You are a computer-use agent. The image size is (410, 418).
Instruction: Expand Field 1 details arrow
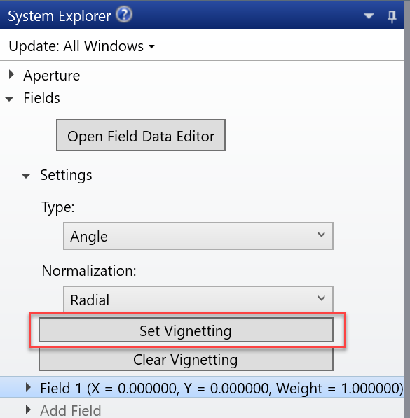(28, 387)
